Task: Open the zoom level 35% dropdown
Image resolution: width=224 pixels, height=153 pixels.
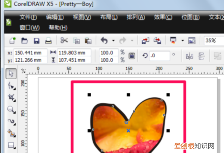Action: (x=214, y=40)
